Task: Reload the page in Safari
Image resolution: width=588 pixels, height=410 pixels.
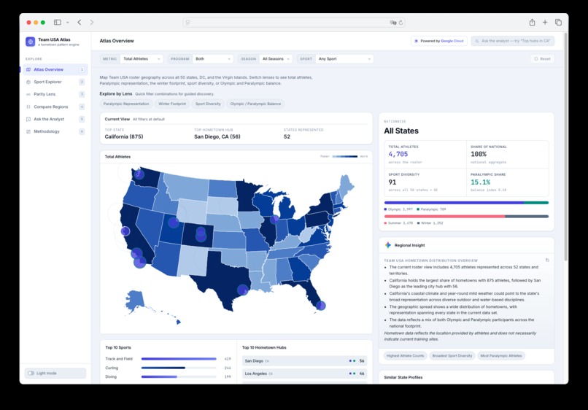Action: pyautogui.click(x=401, y=23)
